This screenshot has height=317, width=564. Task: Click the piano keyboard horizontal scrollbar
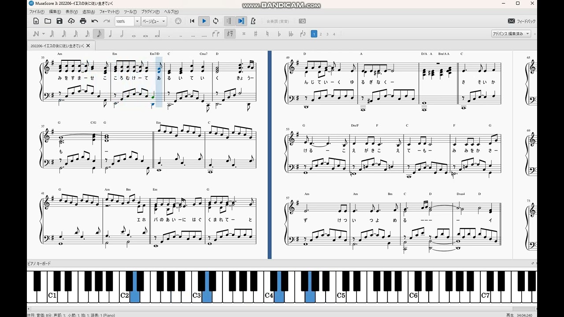click(x=282, y=309)
